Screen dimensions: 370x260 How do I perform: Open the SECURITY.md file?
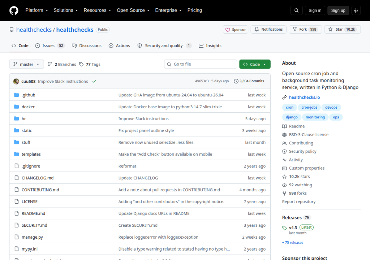pos(34,225)
